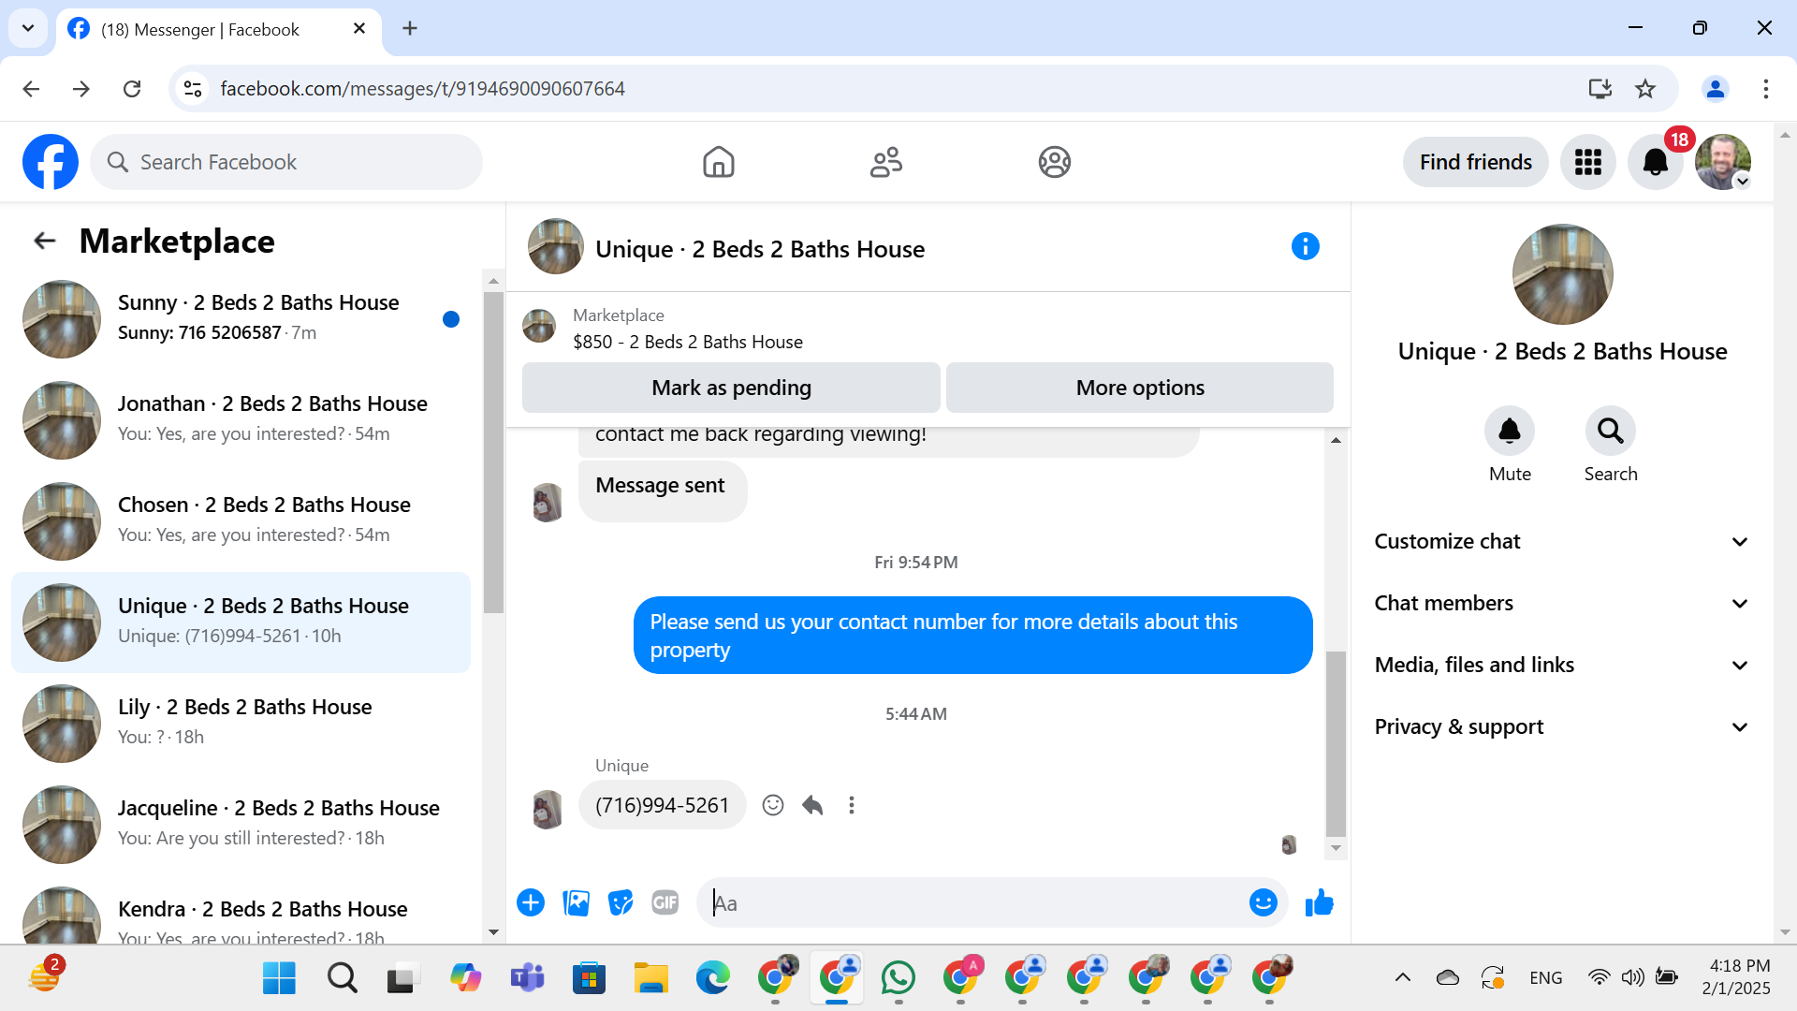
Task: Expand the Chat members section
Action: tap(1561, 604)
